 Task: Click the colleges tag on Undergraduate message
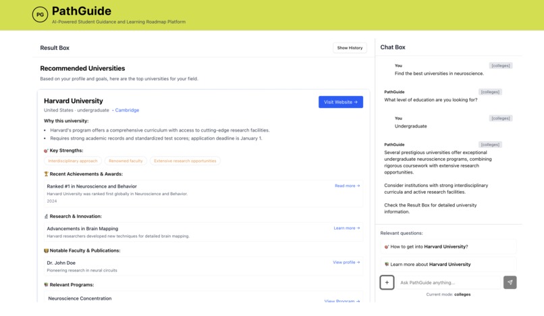501,118
